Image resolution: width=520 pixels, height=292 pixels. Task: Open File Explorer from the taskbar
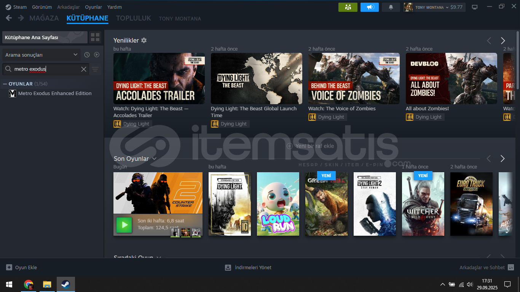[47, 284]
